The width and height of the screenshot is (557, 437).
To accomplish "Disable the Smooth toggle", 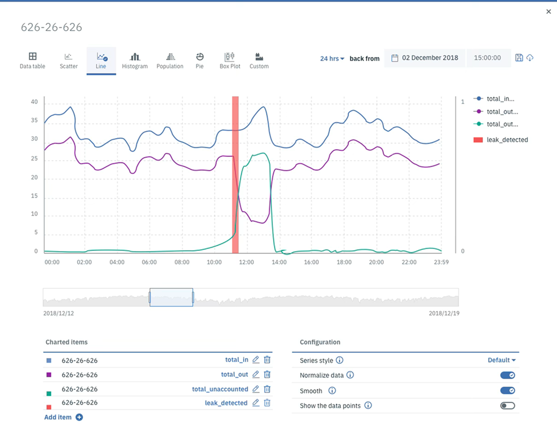I will tap(508, 390).
